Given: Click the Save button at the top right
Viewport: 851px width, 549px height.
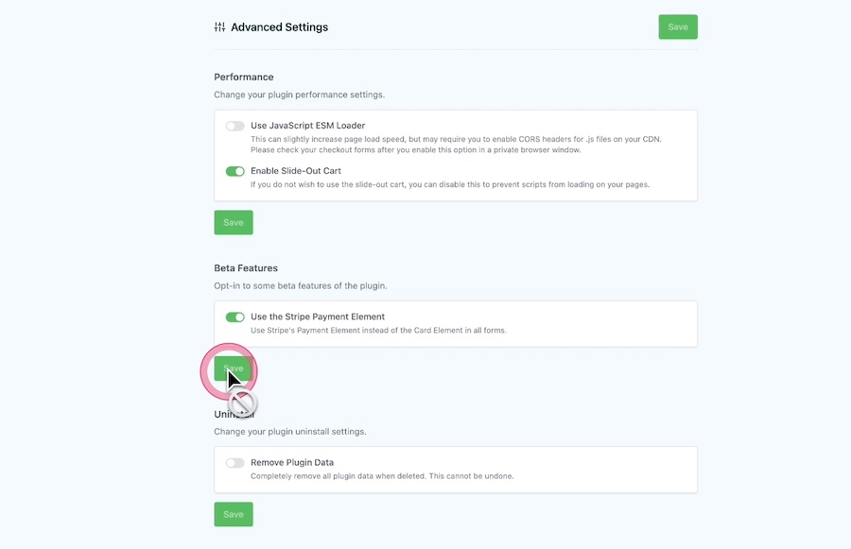Looking at the screenshot, I should tap(677, 26).
